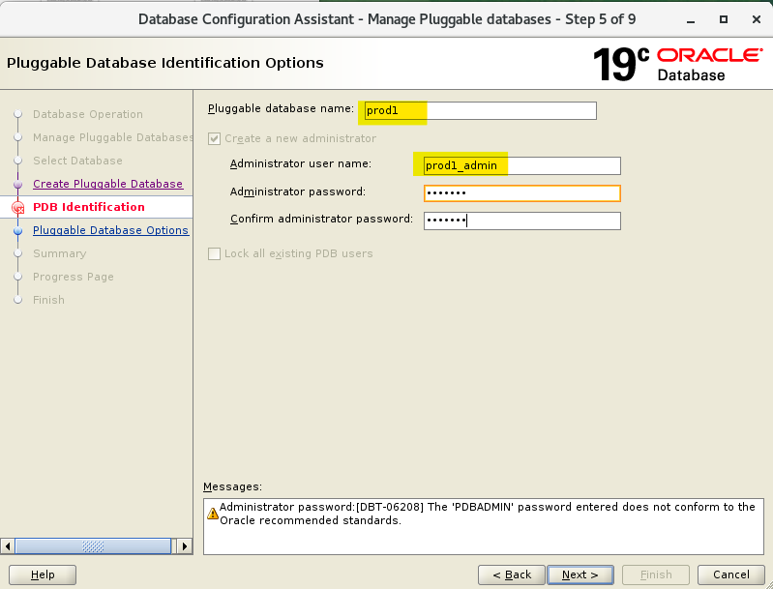Image resolution: width=773 pixels, height=589 pixels.
Task: Click the sidebar scroll right arrow
Action: coord(185,546)
